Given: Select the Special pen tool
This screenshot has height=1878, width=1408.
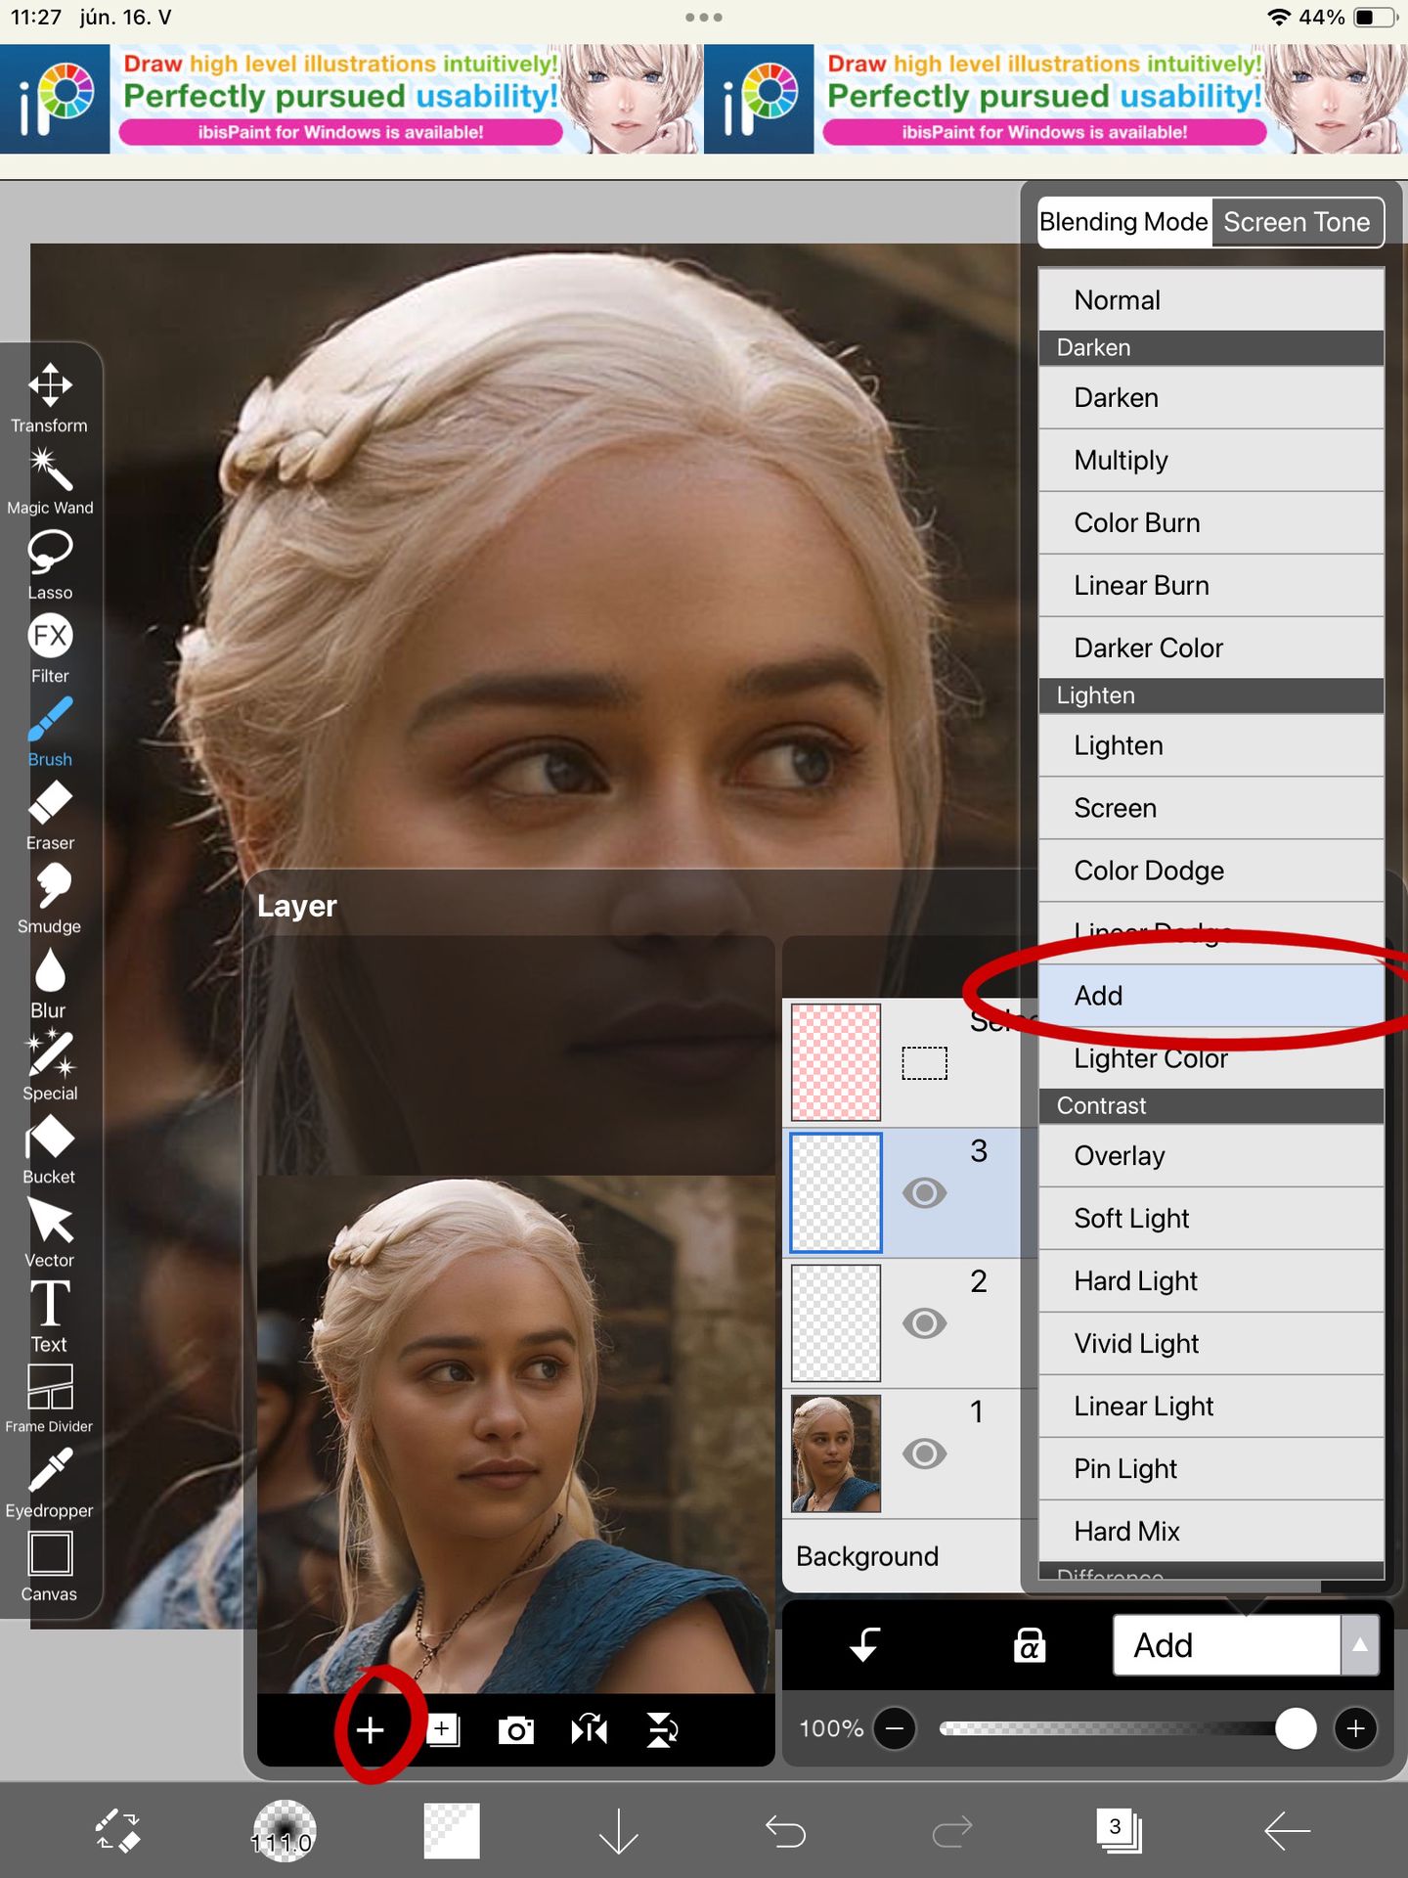Looking at the screenshot, I should click(50, 1066).
